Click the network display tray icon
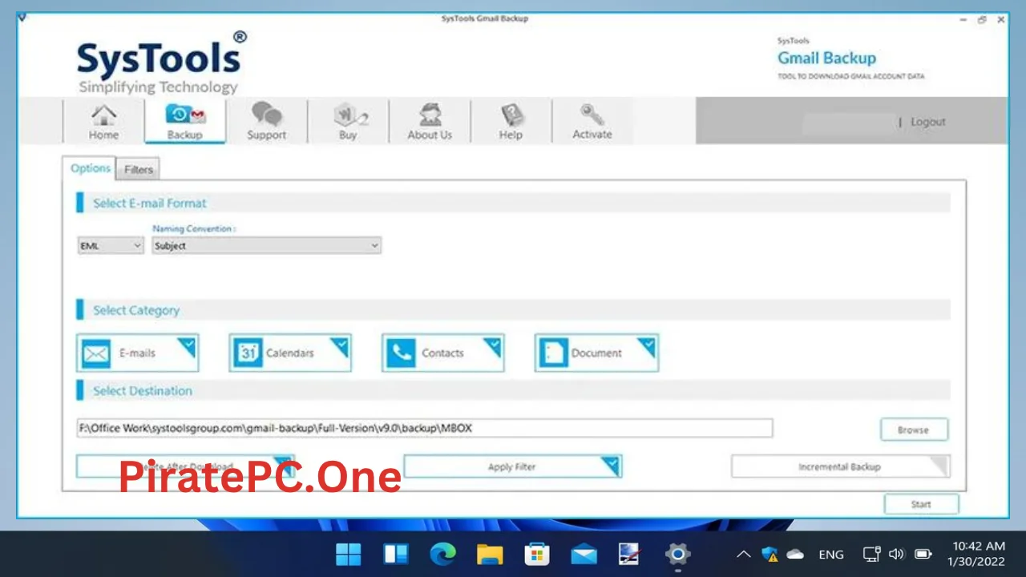 coord(872,554)
